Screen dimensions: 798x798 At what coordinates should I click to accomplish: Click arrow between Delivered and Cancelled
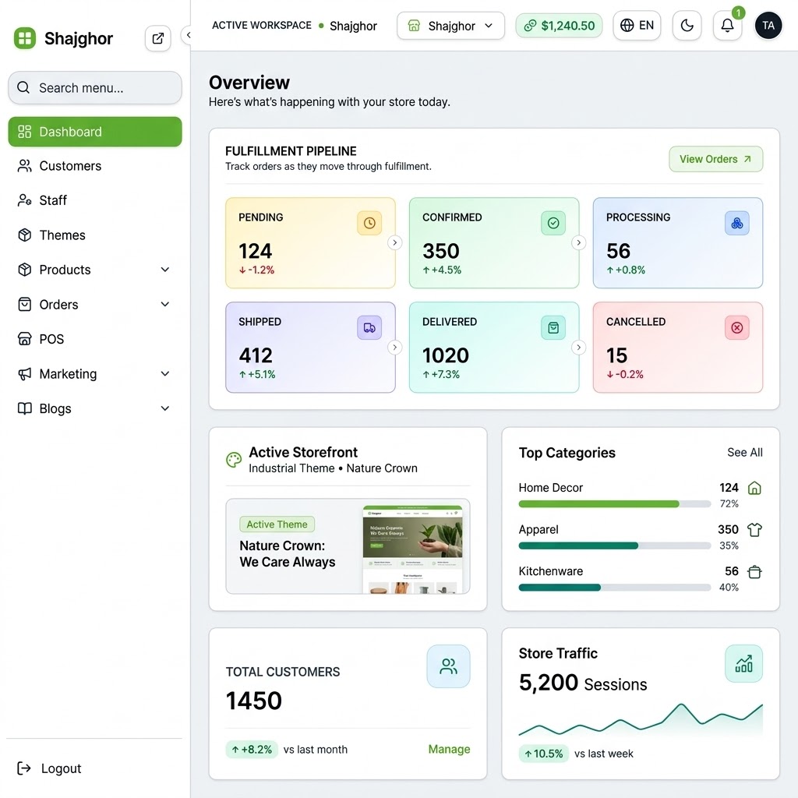click(579, 348)
